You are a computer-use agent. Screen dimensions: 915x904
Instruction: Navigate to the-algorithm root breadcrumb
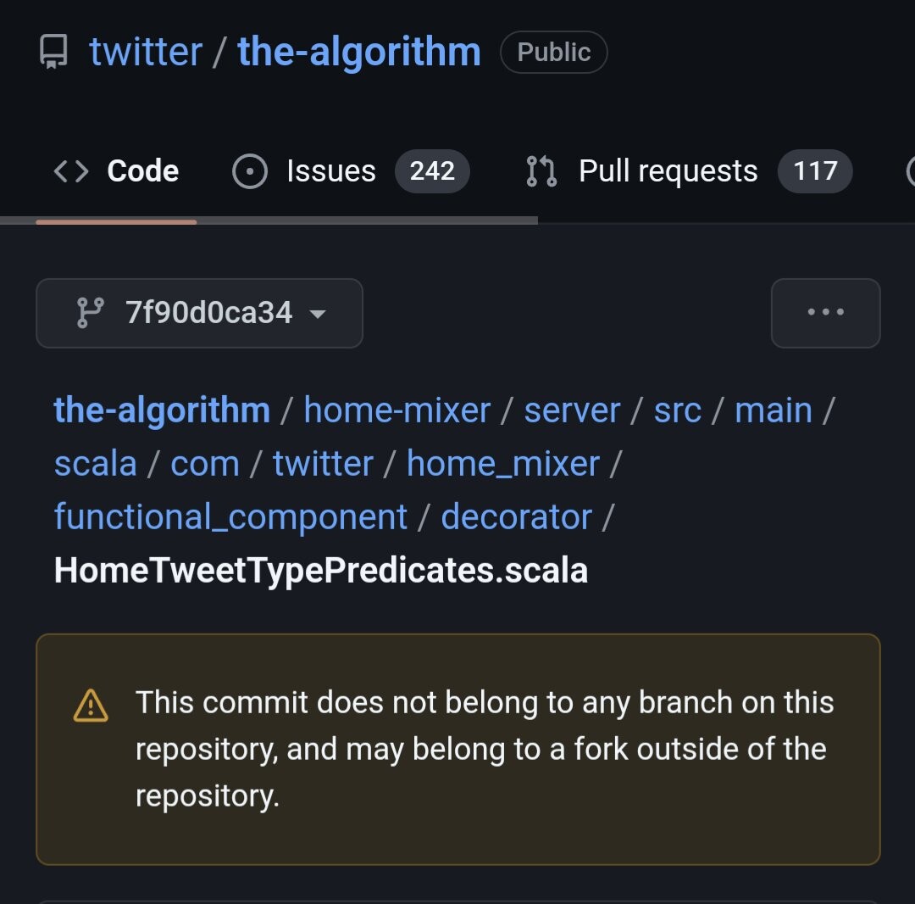point(162,410)
